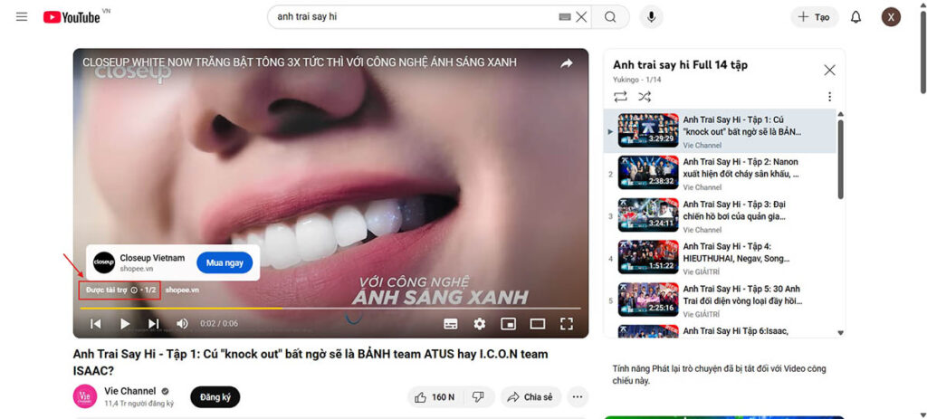Click the search magnifier button
The height and width of the screenshot is (419, 927).
(610, 17)
